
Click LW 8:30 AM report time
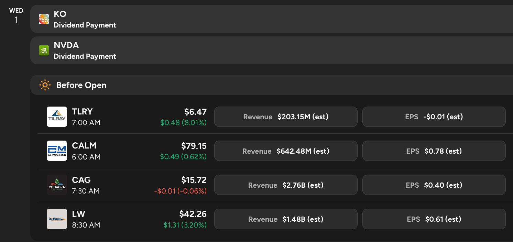pos(86,225)
